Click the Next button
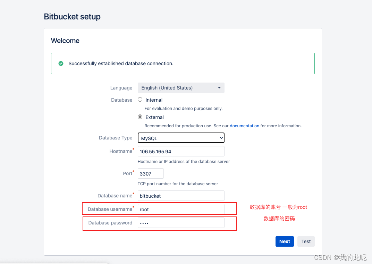The image size is (372, 264). point(285,241)
